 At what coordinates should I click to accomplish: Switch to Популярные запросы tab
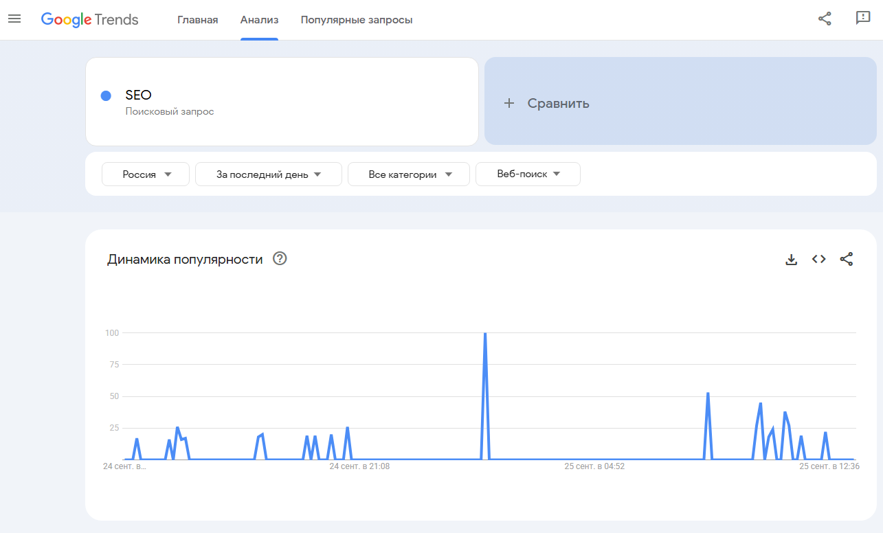(357, 20)
